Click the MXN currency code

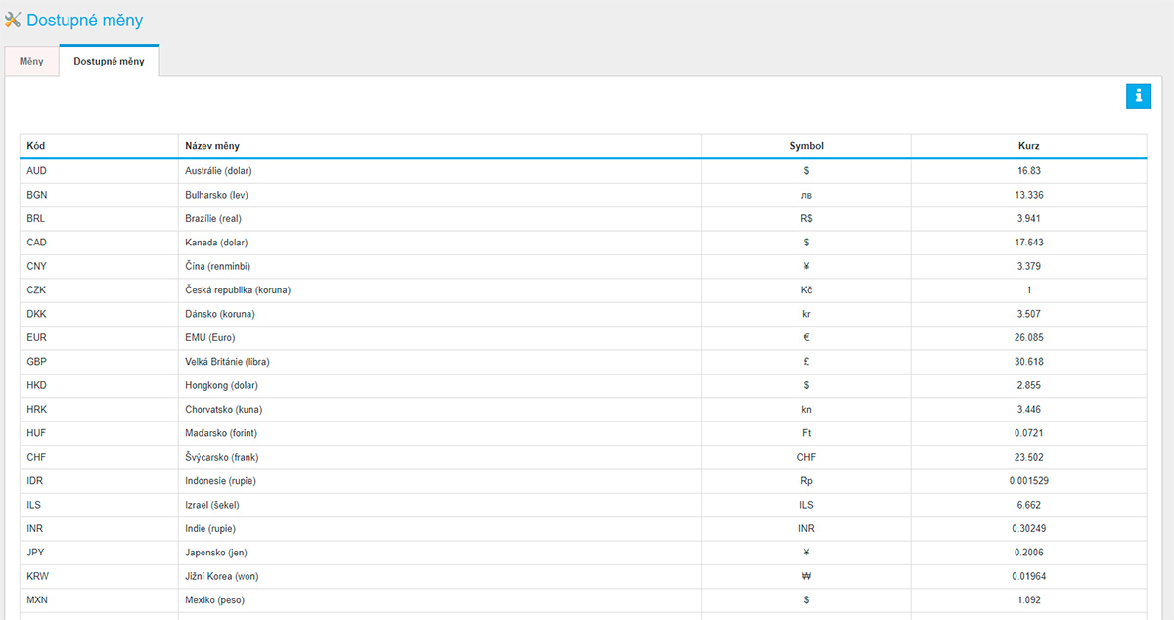[x=37, y=600]
